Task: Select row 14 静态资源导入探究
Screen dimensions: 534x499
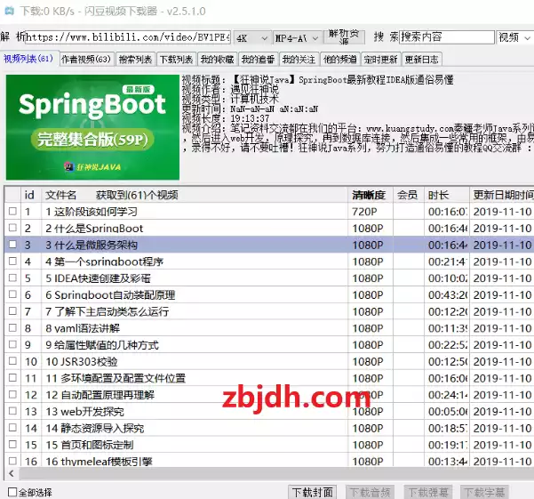Action: click(269, 428)
